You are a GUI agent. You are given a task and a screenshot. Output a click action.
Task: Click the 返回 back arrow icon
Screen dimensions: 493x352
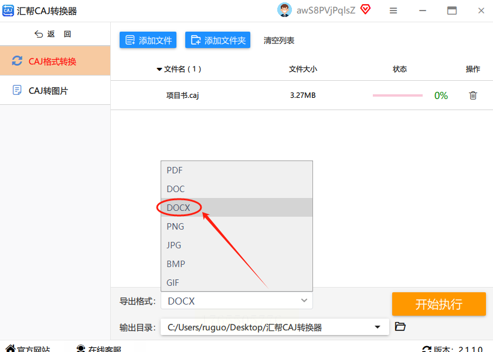pos(38,34)
